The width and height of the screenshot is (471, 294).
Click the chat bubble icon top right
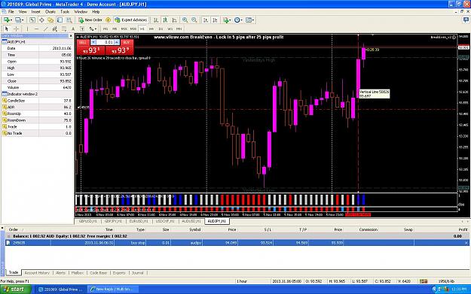[x=466, y=20]
